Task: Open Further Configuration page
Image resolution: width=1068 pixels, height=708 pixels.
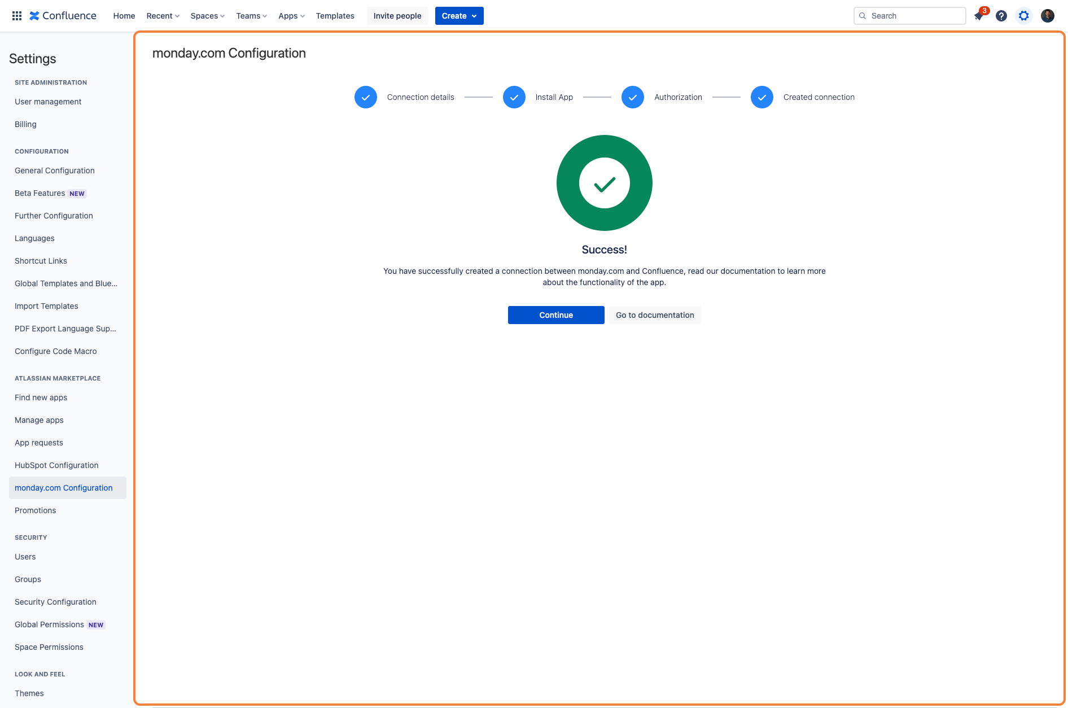Action: [68, 216]
